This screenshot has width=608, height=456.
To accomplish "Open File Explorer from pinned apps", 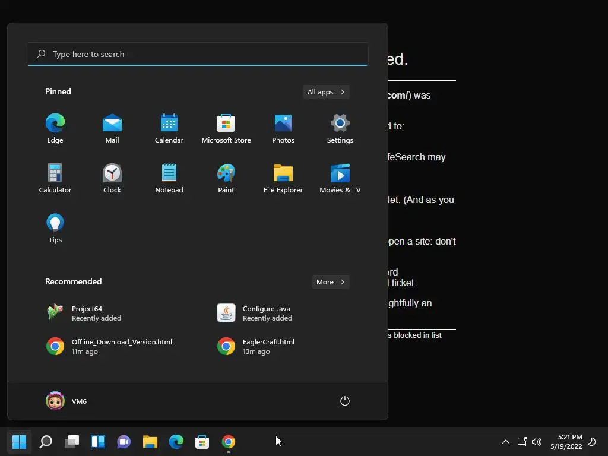I will point(283,178).
